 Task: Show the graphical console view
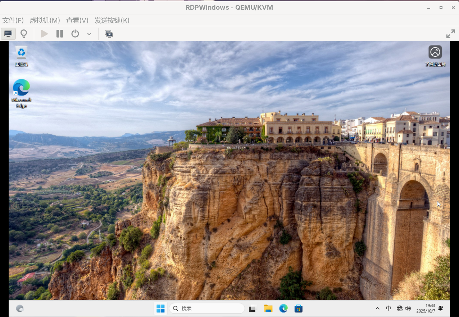pyautogui.click(x=8, y=34)
